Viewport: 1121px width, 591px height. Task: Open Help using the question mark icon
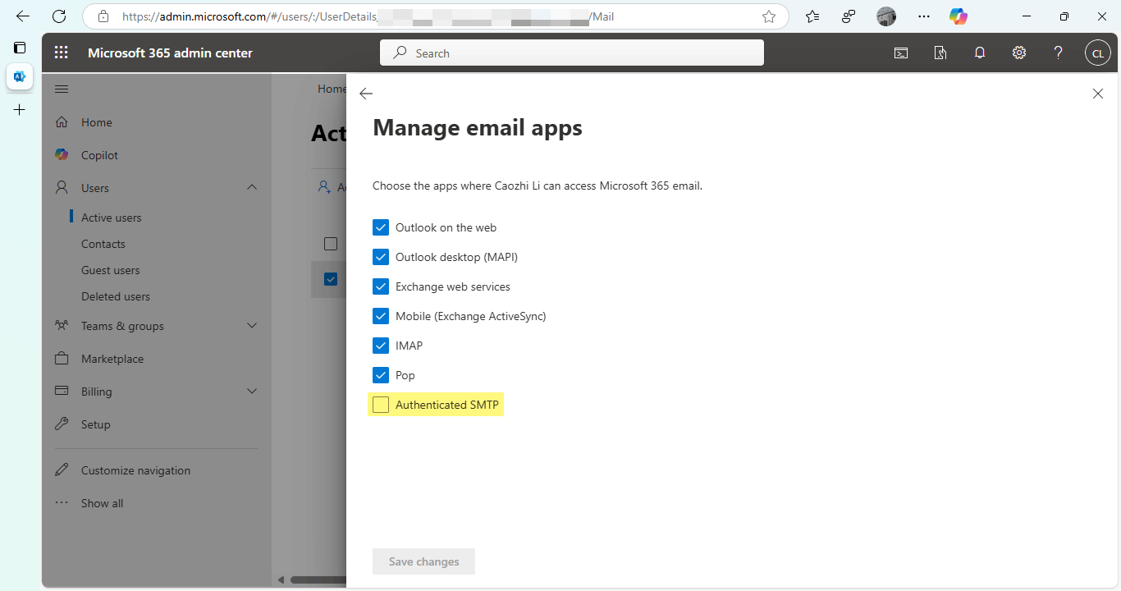(x=1058, y=52)
